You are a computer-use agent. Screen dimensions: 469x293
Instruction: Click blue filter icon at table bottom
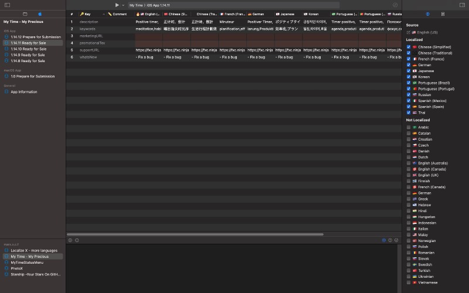[384, 240]
